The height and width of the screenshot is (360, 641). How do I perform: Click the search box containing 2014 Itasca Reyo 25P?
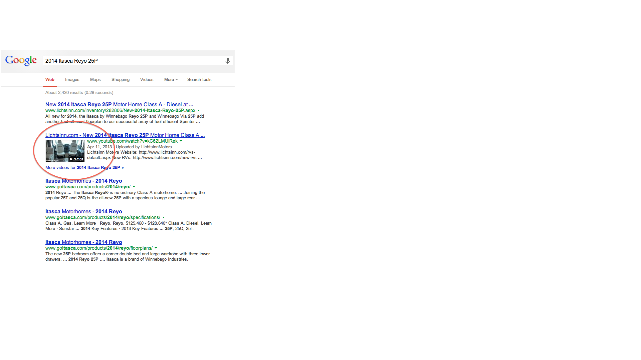pyautogui.click(x=137, y=61)
